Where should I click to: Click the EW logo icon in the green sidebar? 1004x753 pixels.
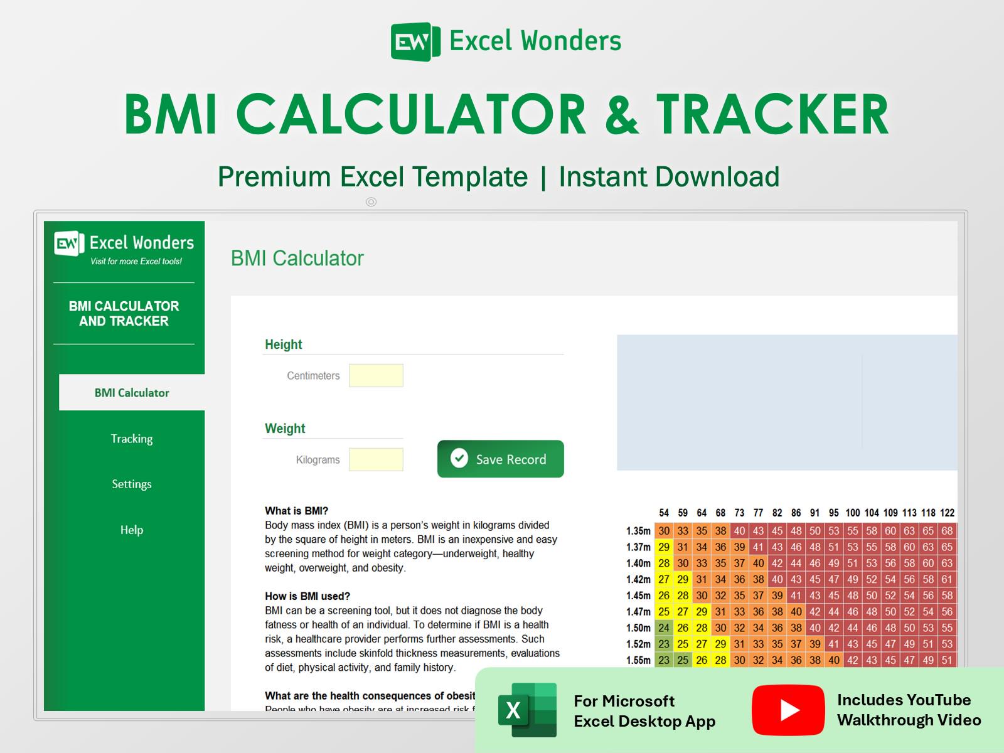click(69, 243)
